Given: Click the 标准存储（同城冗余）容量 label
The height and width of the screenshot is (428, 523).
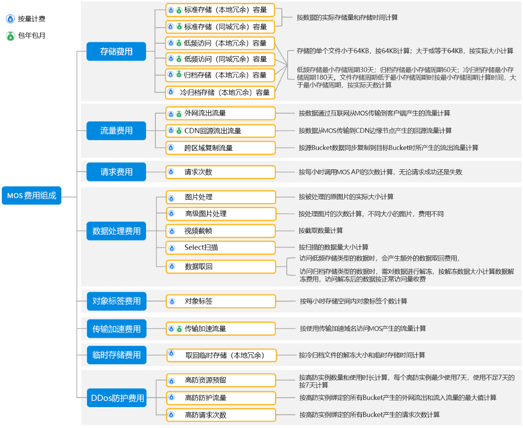Looking at the screenshot, I should 225,27.
